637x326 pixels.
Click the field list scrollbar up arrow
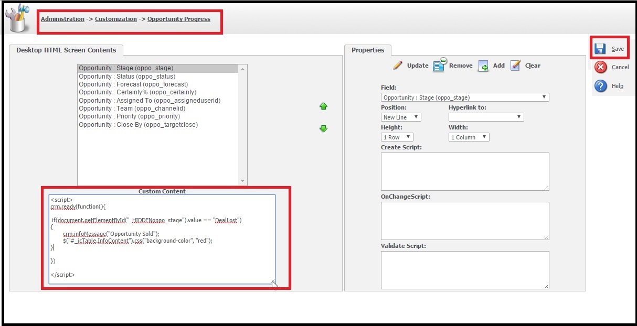click(x=242, y=69)
